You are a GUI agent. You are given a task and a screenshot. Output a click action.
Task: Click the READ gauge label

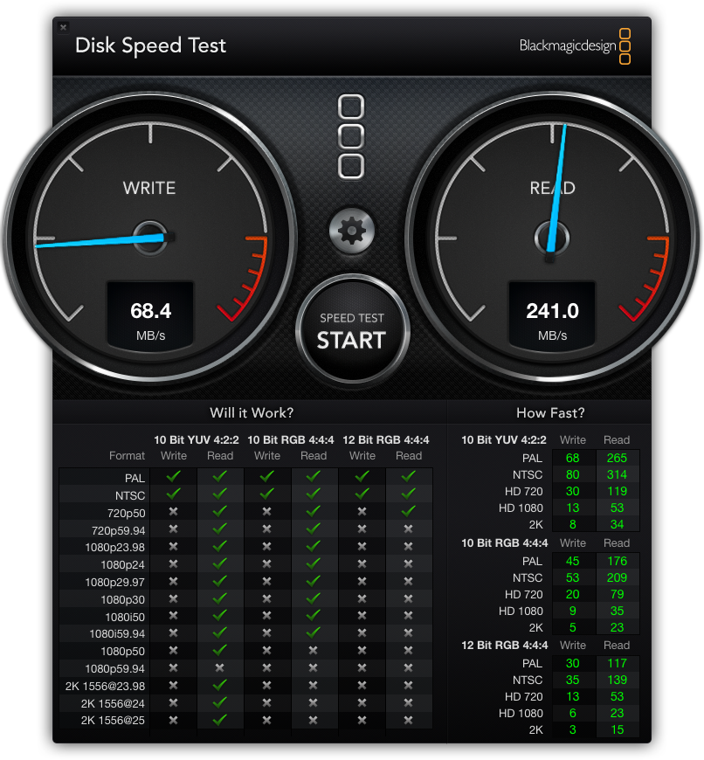click(552, 188)
